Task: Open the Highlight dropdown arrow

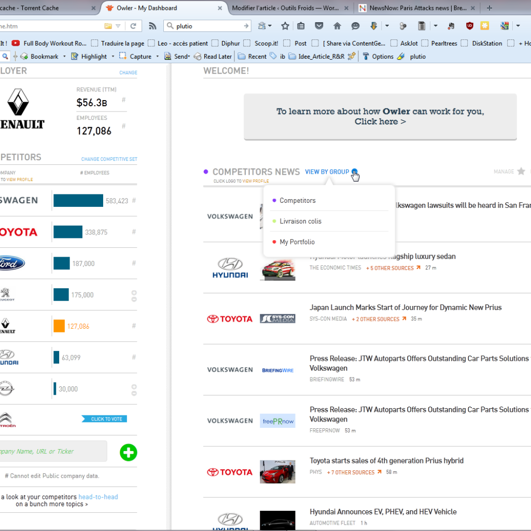Action: click(113, 57)
